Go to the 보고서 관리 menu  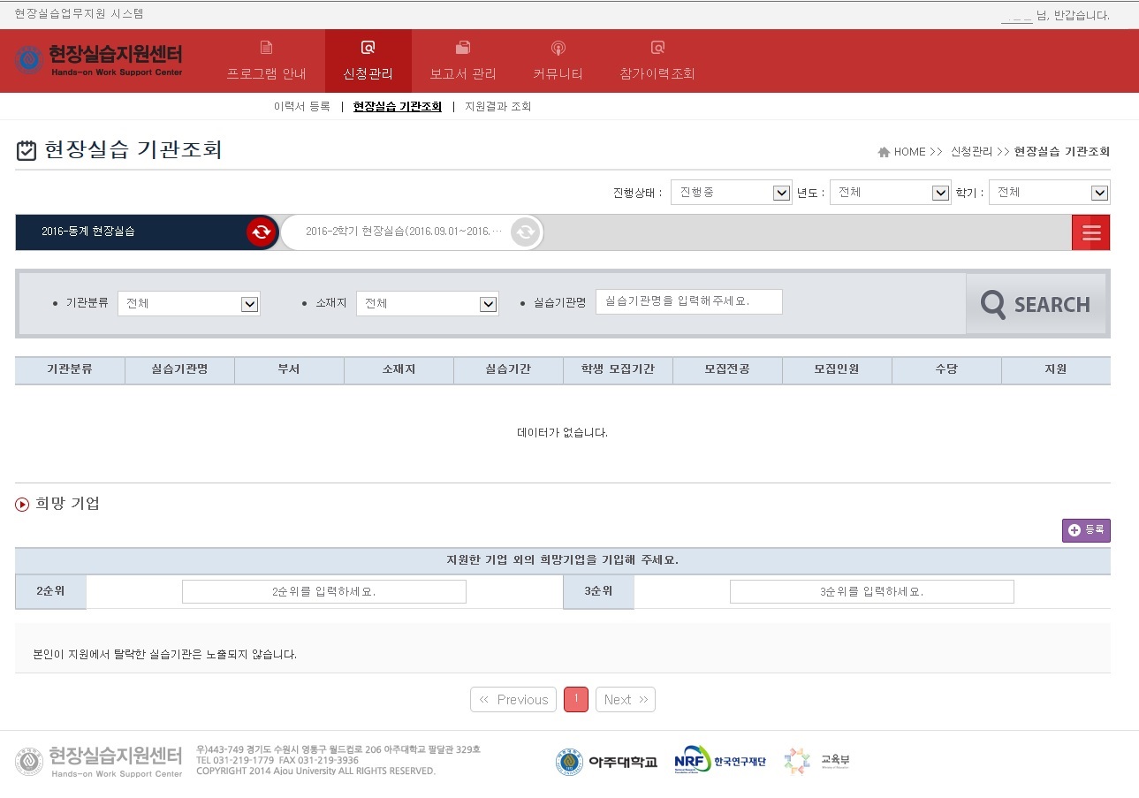[463, 62]
